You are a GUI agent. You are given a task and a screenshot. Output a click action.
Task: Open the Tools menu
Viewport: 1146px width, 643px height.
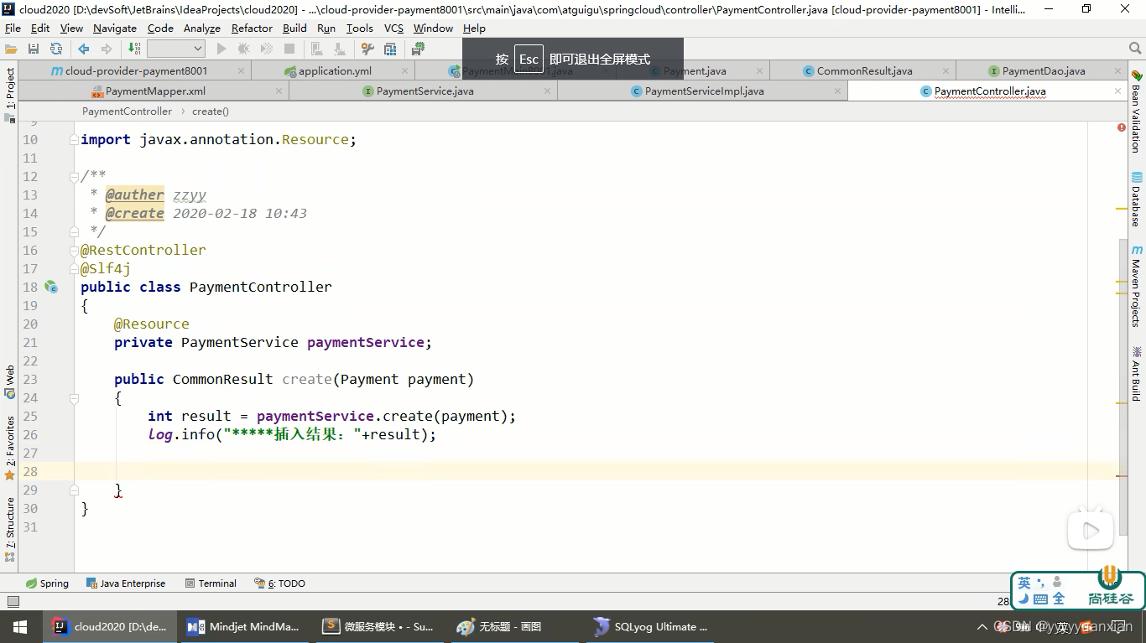359,28
